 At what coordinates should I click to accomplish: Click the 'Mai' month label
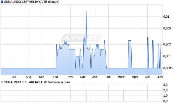tap(148, 77)
